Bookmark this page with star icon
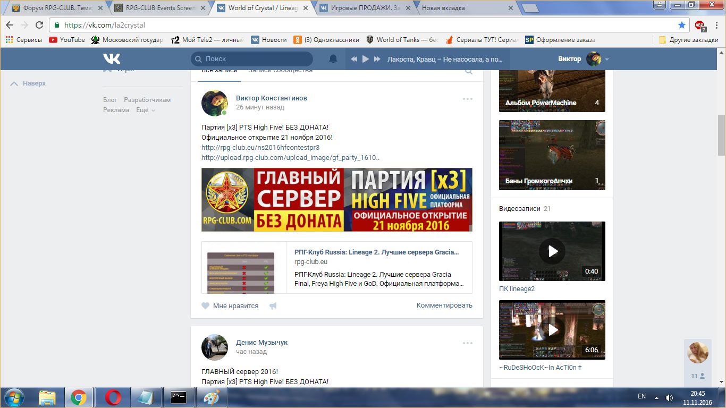The image size is (726, 408). point(682,25)
